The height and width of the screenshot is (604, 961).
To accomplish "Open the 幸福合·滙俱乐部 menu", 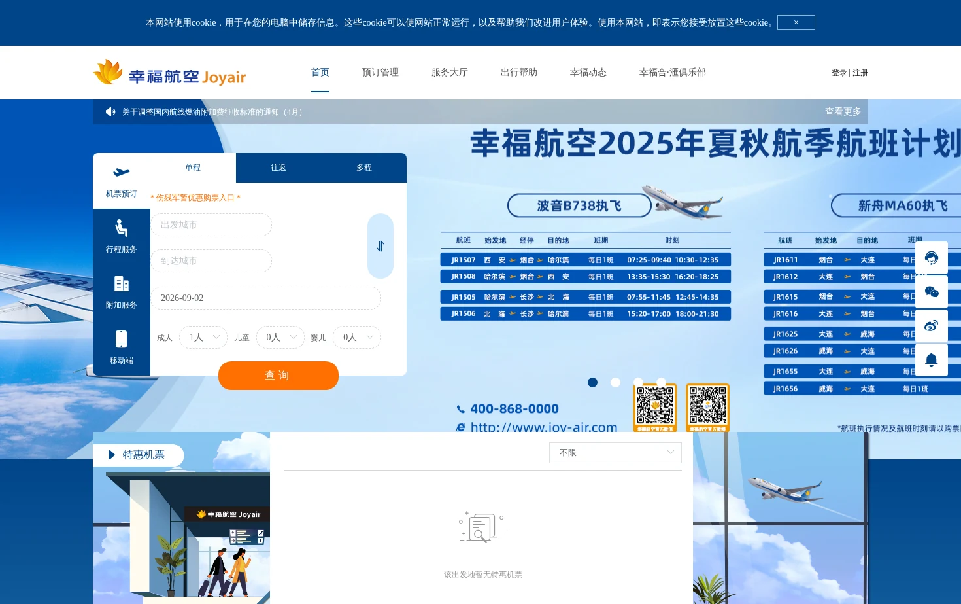I will [673, 72].
